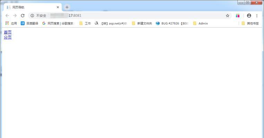Follow the 首页 link
This screenshot has width=264, height=138.
8,32
